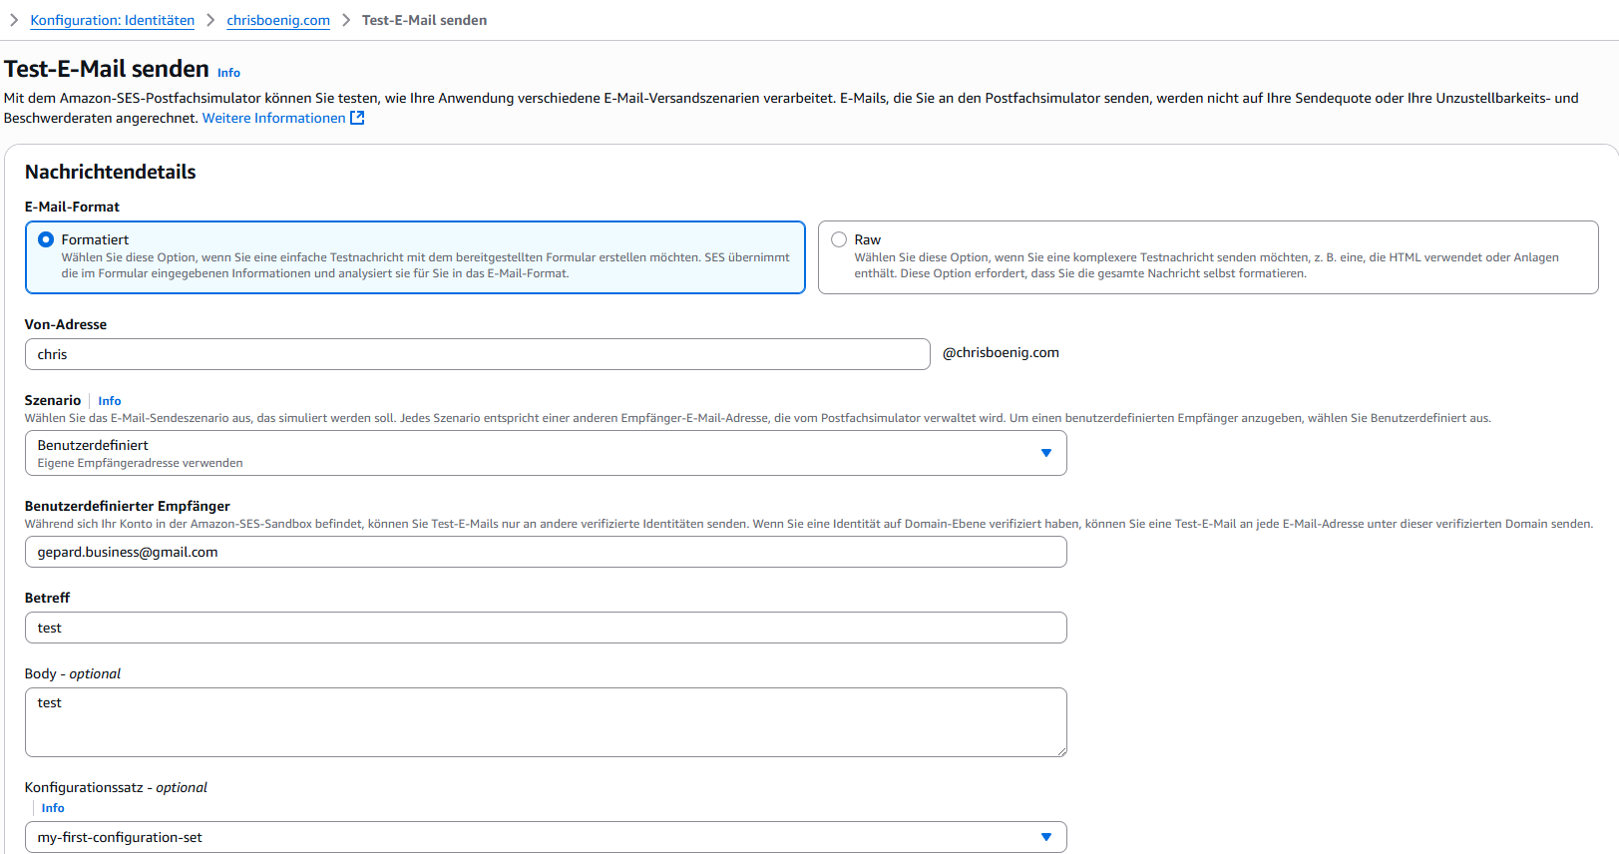Click the Von-Adresse input field
The image size is (1619, 854).
(x=477, y=354)
